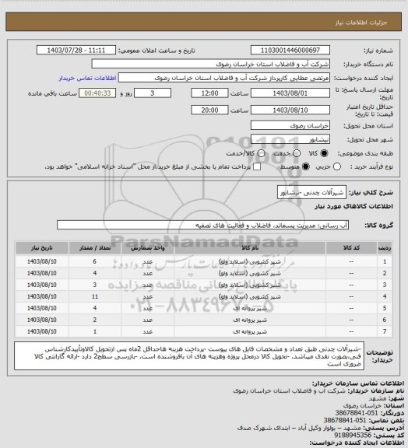Select the خدمت radio button
The width and height of the screenshot is (408, 448).
(297, 153)
